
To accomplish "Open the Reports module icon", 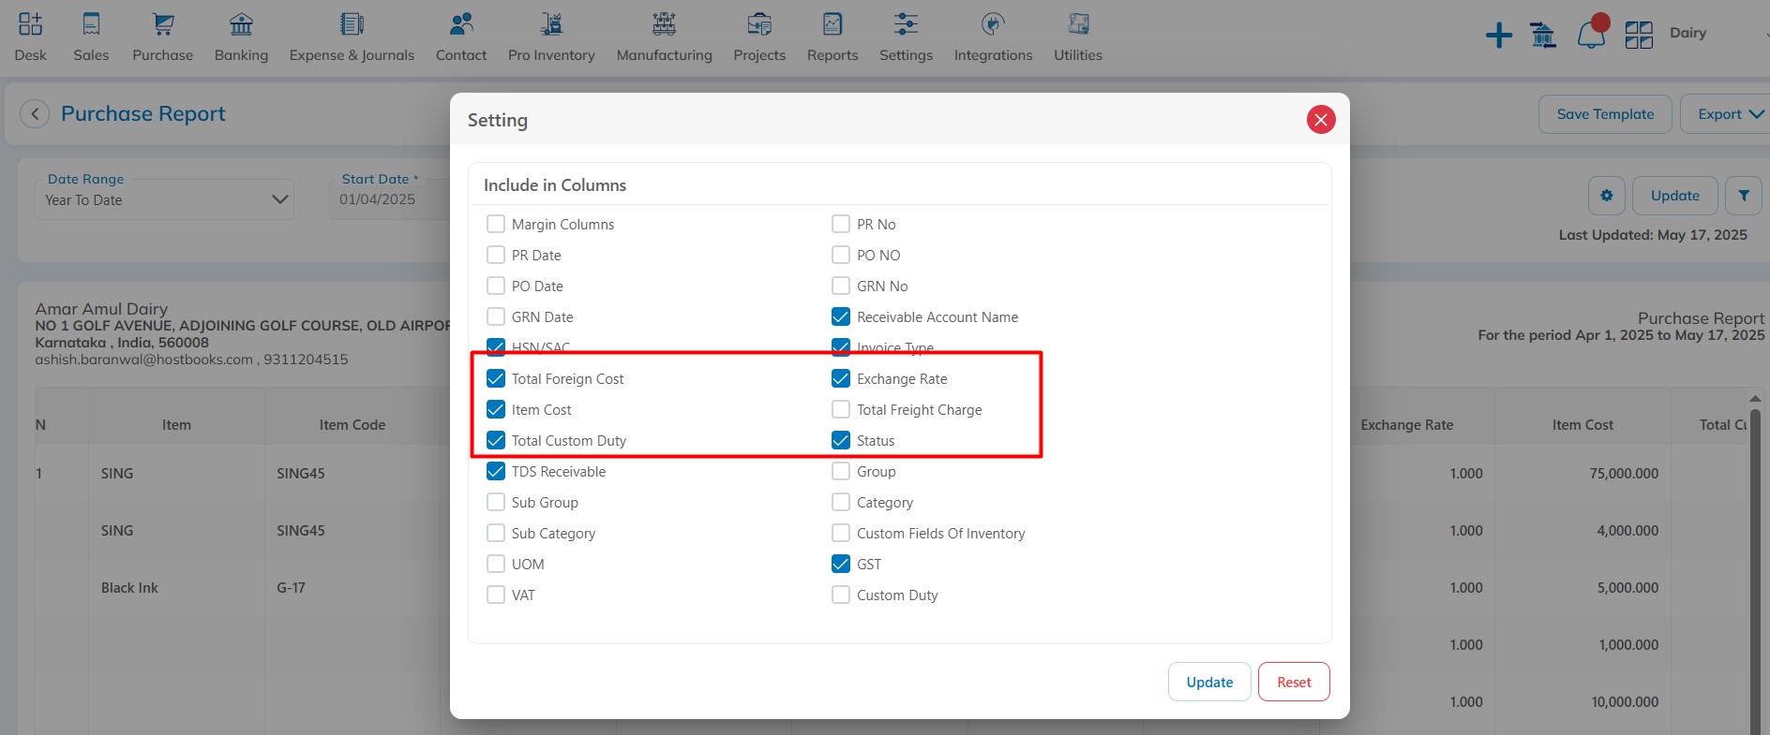I will pos(832,23).
